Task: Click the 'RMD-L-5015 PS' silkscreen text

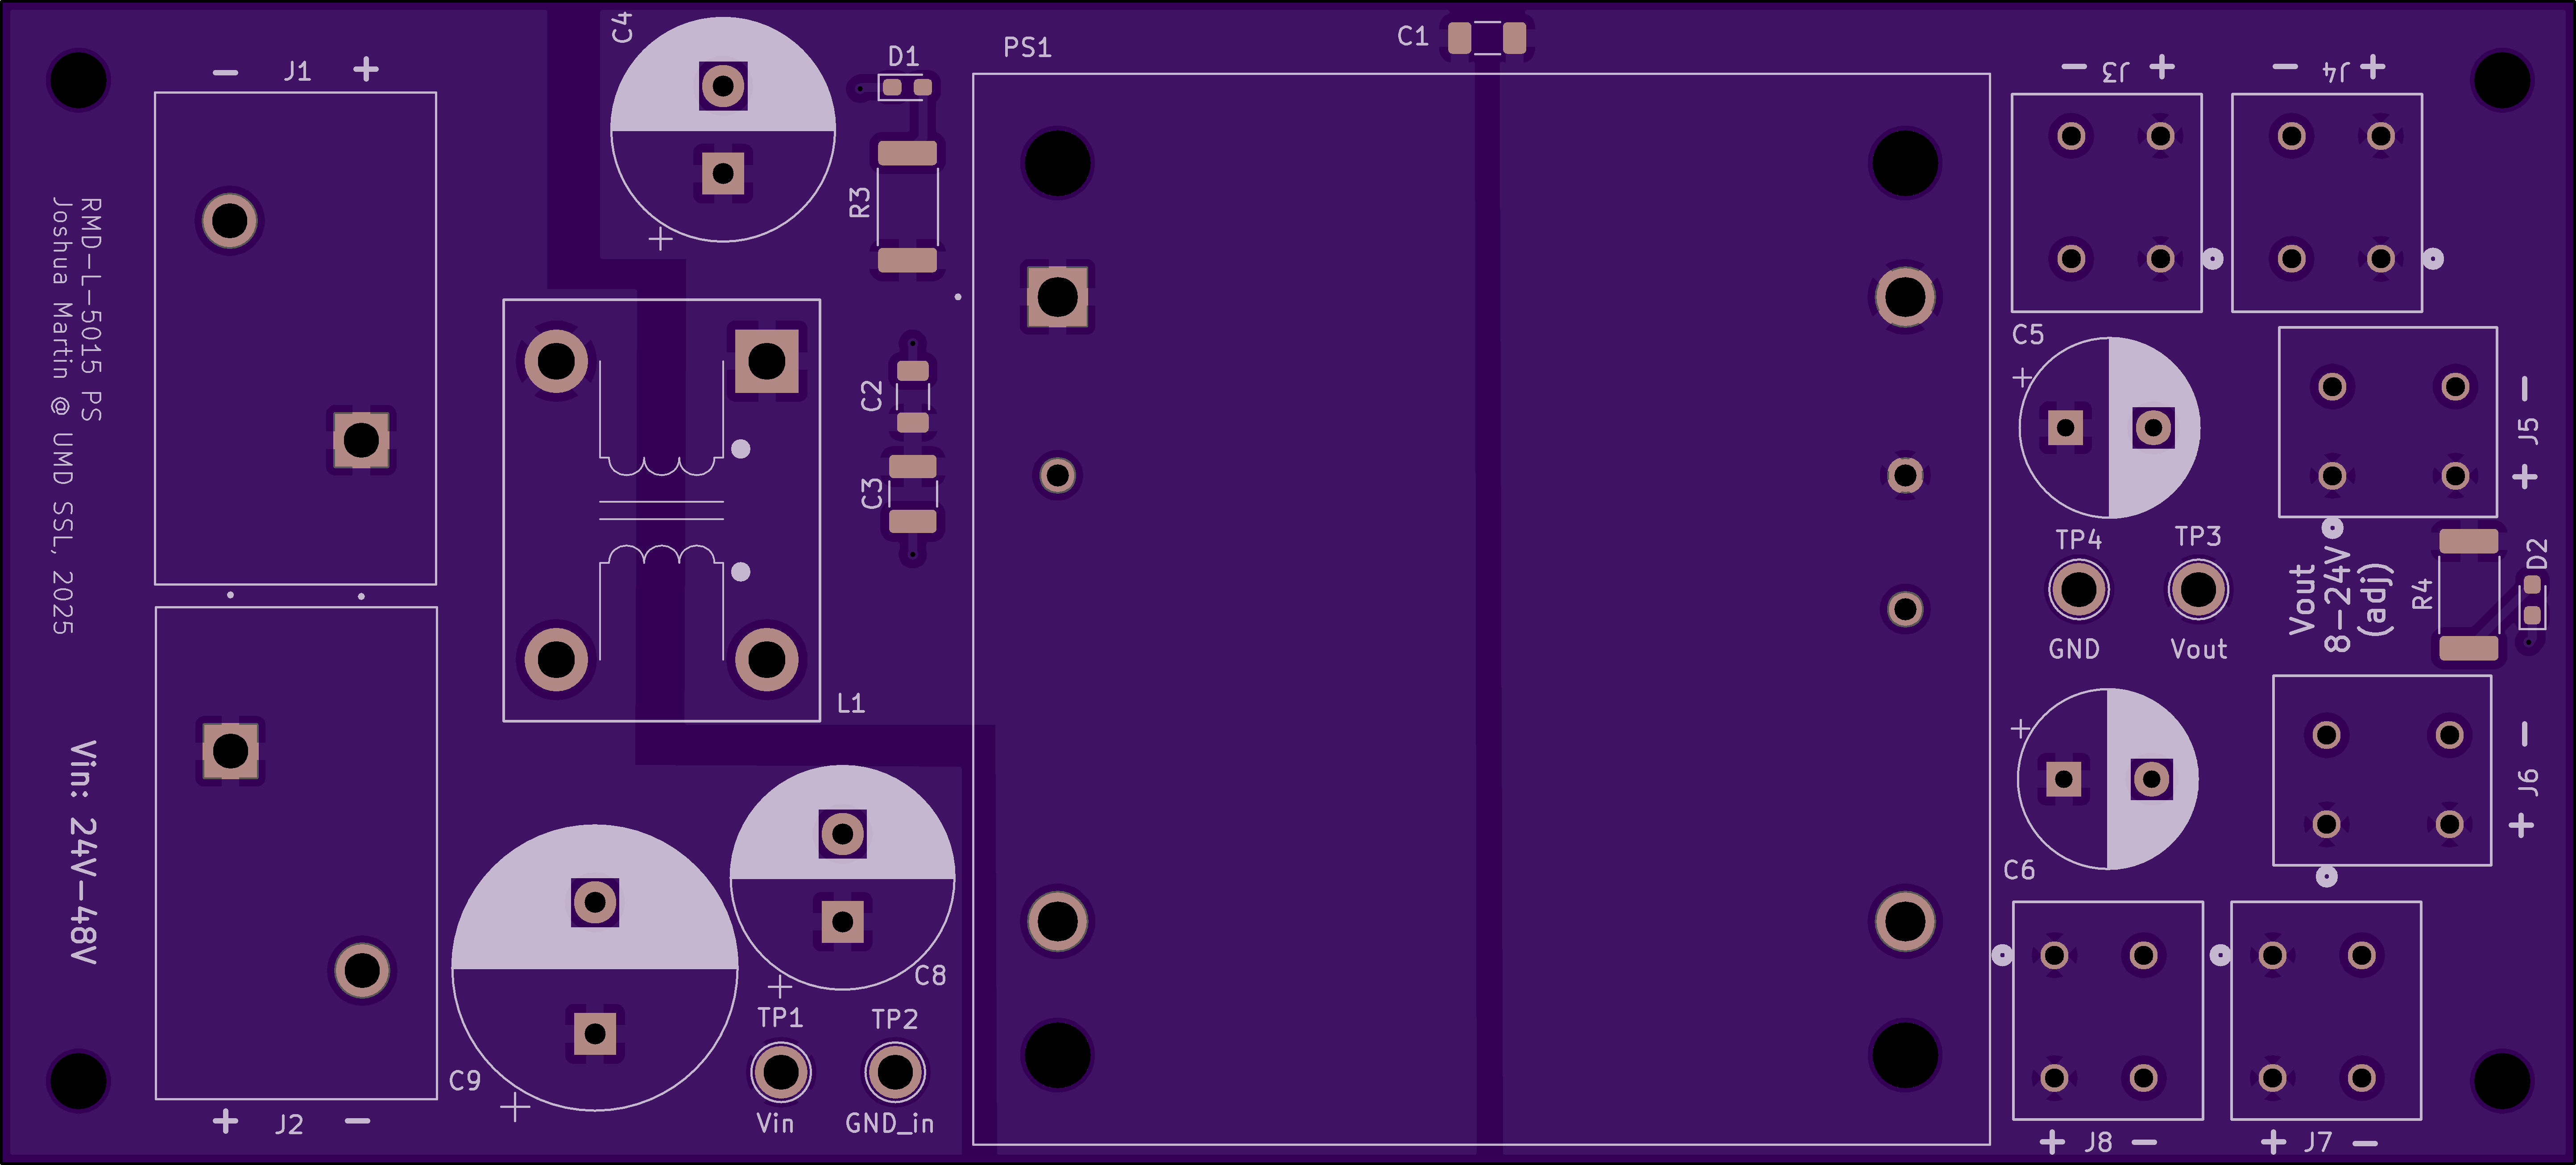Action: coord(91,309)
